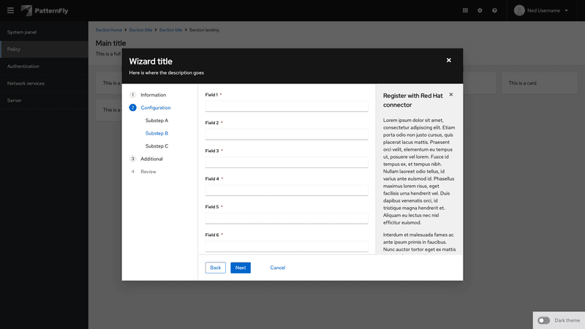The height and width of the screenshot is (329, 585).
Task: Open the application launcher grid icon
Action: point(466,10)
